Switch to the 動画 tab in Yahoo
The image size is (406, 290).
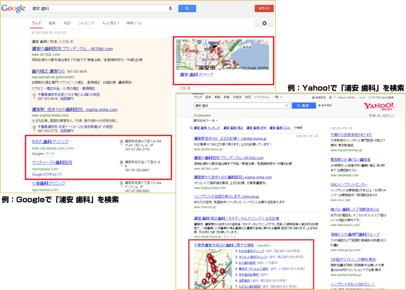click(217, 97)
